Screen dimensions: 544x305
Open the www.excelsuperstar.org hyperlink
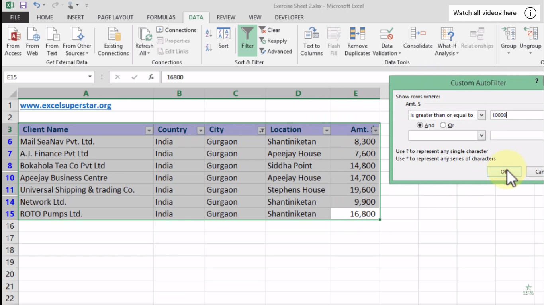click(x=65, y=105)
